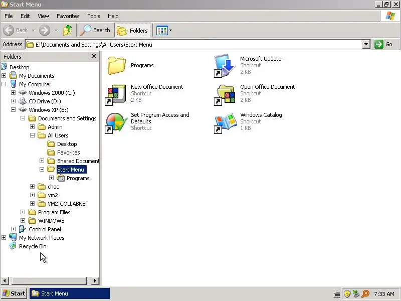The height and width of the screenshot is (301, 401).
Task: Open the Programs folder icon in file pane
Action: click(x=117, y=66)
